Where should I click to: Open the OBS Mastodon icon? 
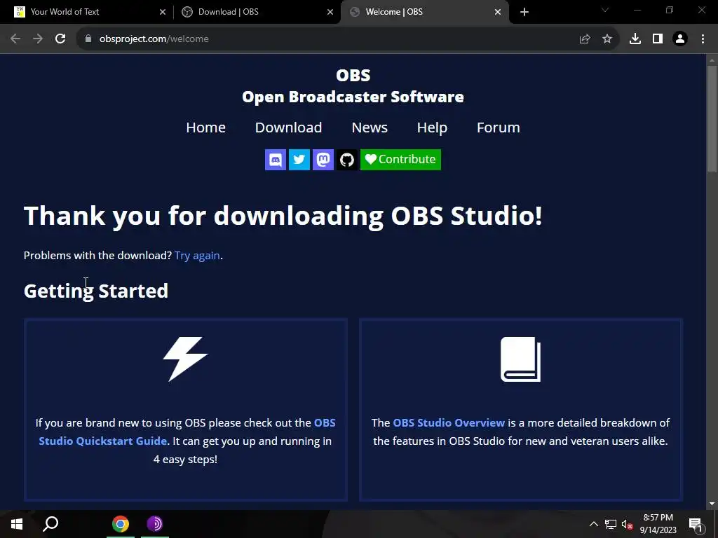[x=323, y=160]
